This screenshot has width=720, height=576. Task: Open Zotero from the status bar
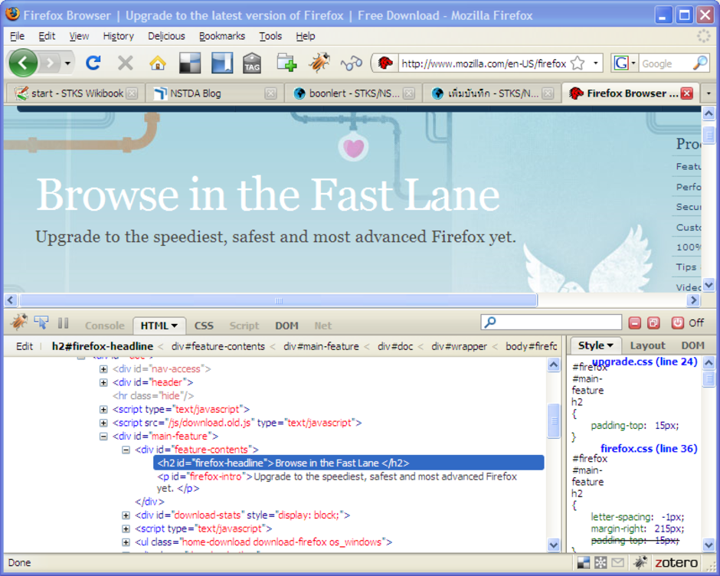(x=676, y=563)
